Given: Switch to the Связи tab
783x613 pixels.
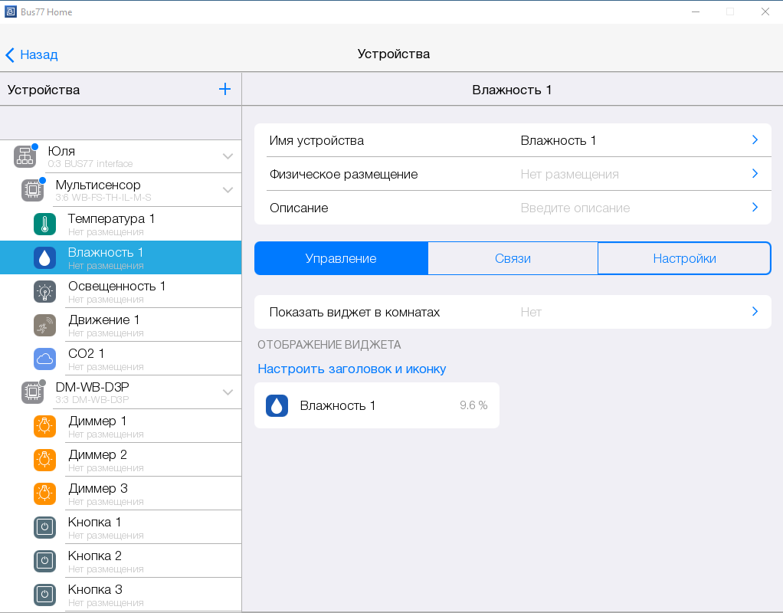Looking at the screenshot, I should (x=513, y=258).
